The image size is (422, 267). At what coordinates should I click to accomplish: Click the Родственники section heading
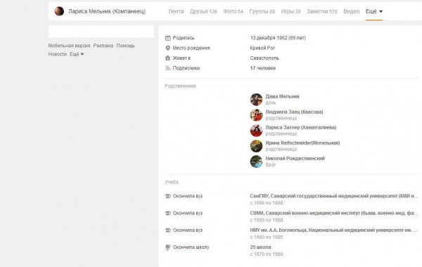click(180, 86)
